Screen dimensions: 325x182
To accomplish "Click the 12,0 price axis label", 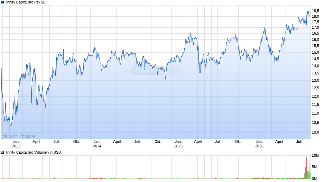I will 315,96.
